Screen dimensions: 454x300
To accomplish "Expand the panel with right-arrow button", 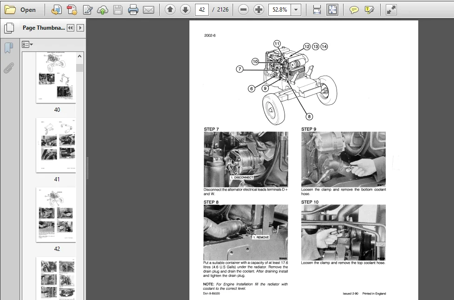I will click(80, 28).
